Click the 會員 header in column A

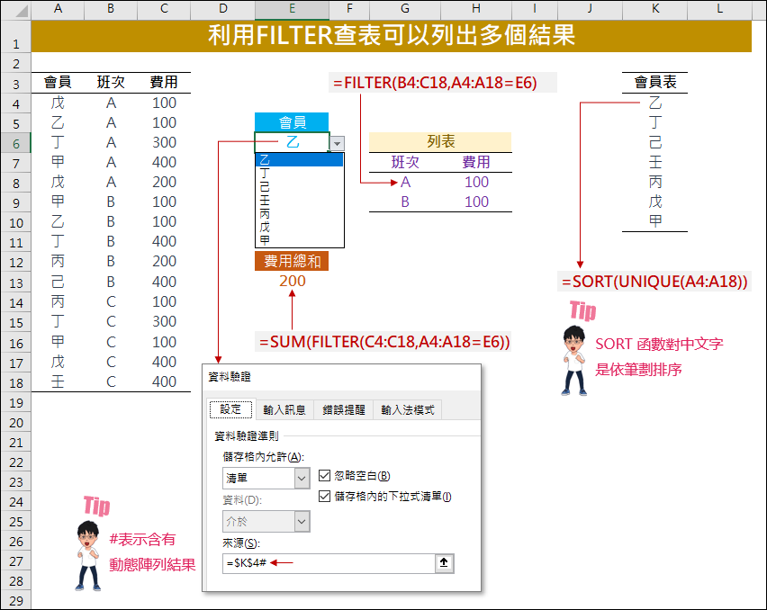point(58,82)
